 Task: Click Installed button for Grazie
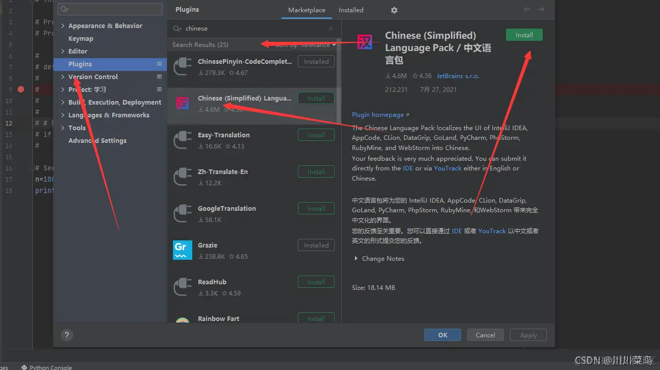316,245
